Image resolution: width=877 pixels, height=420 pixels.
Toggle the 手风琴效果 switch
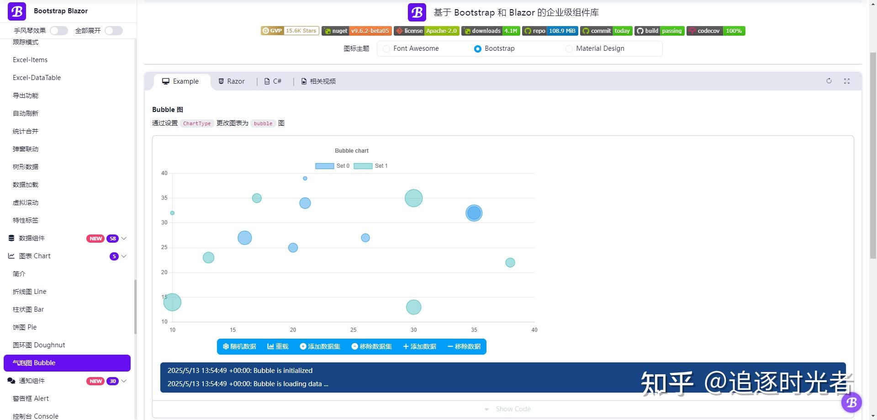pyautogui.click(x=59, y=31)
